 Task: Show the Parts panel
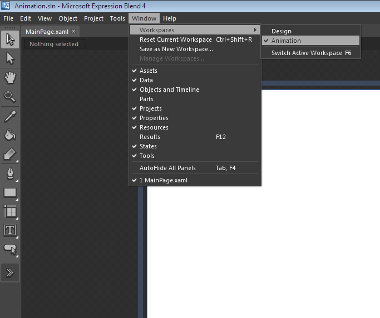tap(195, 99)
